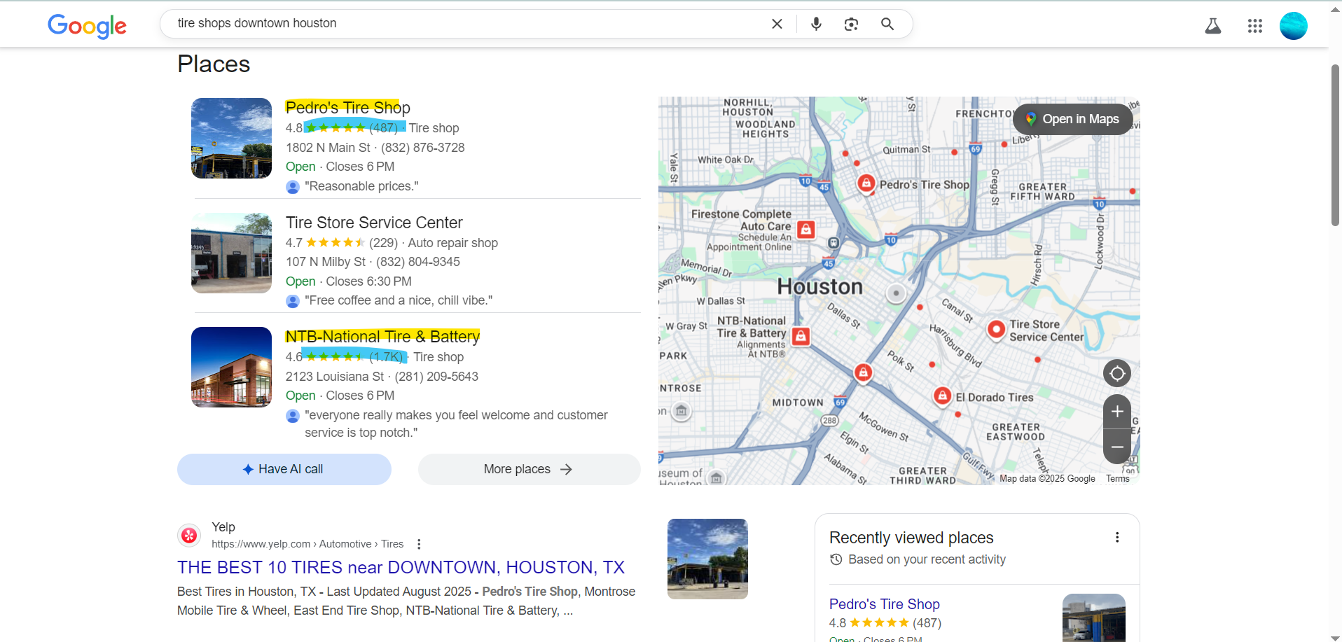Viewport: 1342px width, 642px height.
Task: Clear the search box with X icon
Action: point(777,24)
